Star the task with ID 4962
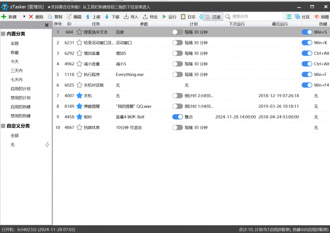Image resolution: width=330 pixels, height=233 pixels. coord(79,64)
